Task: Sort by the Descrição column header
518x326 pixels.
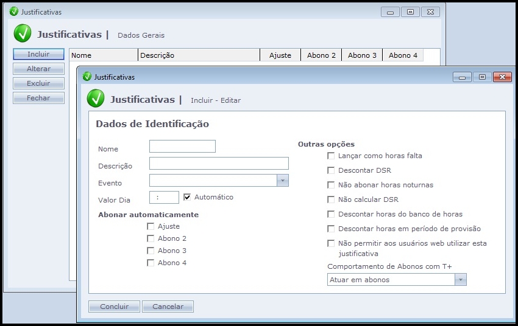Action: [x=199, y=55]
